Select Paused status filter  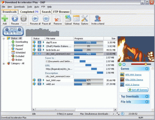pos(19,49)
